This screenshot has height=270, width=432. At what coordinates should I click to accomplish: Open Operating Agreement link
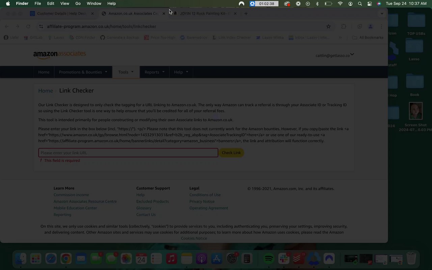(x=209, y=208)
